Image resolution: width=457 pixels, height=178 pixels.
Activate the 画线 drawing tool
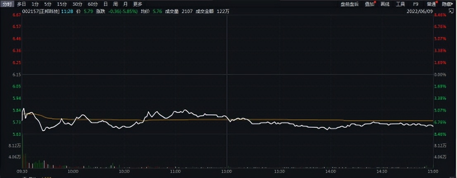pyautogui.click(x=385, y=4)
